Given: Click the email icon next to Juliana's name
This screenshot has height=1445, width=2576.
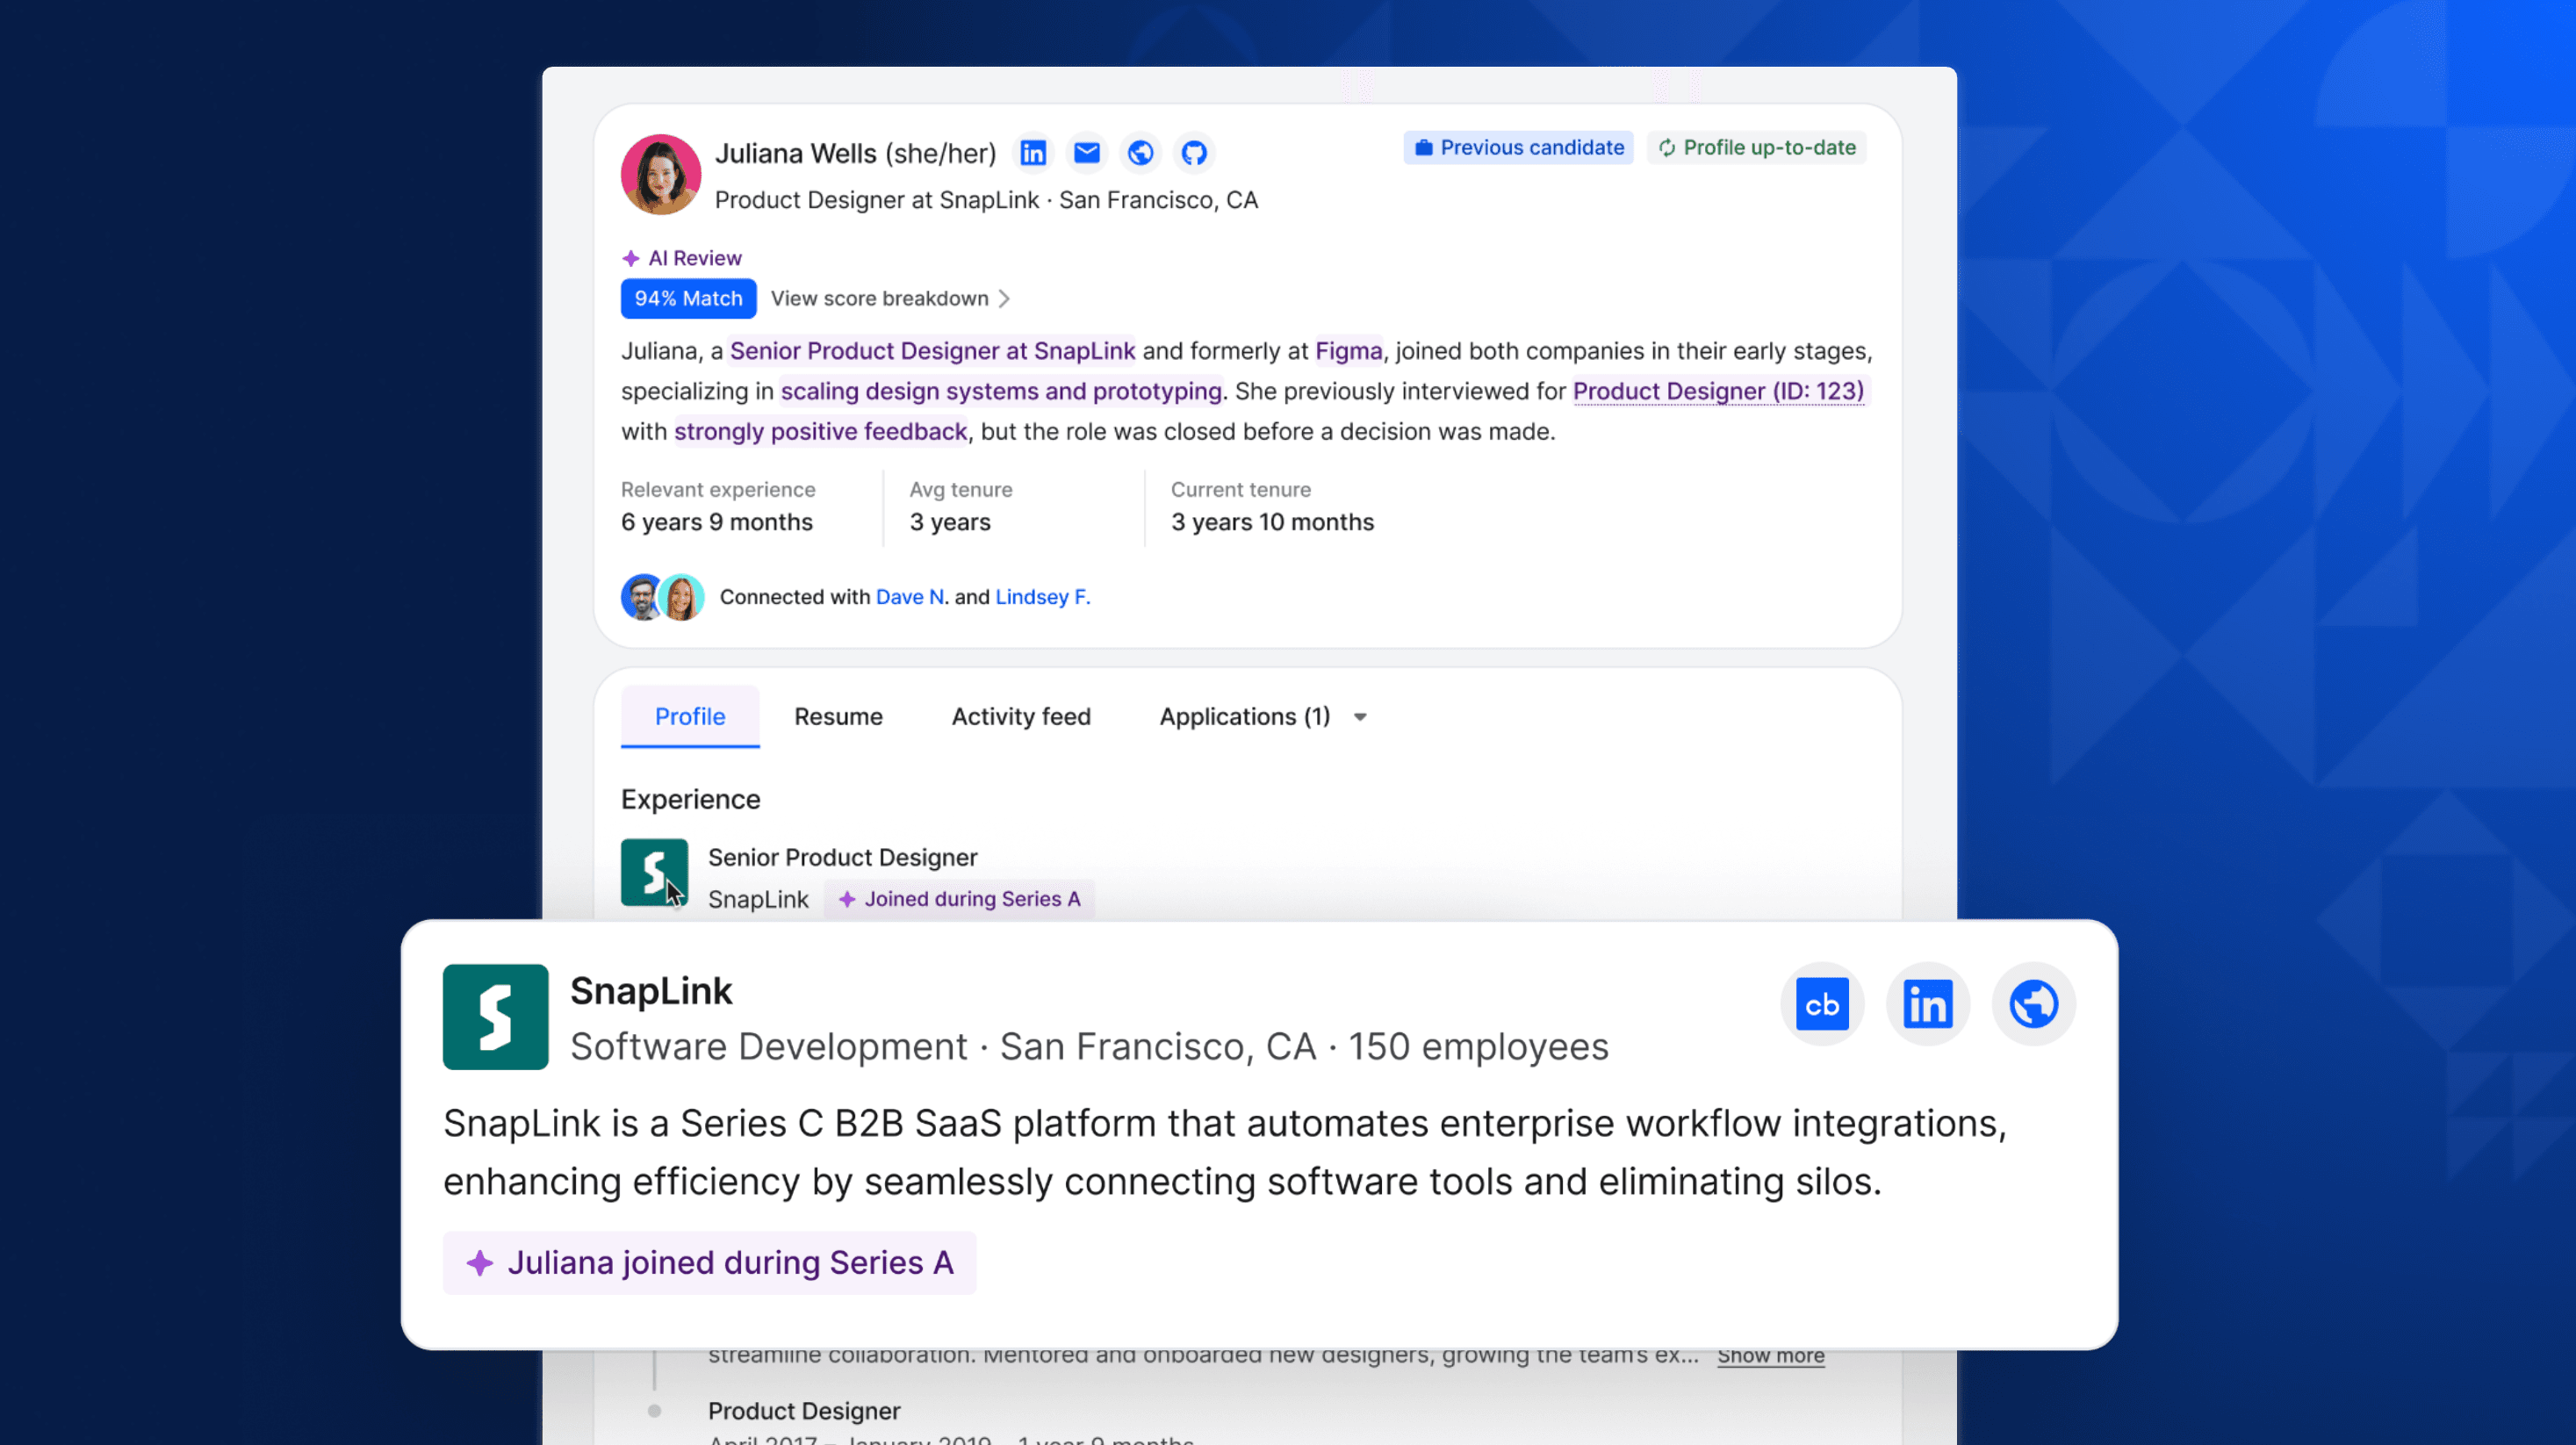Looking at the screenshot, I should 1087,153.
